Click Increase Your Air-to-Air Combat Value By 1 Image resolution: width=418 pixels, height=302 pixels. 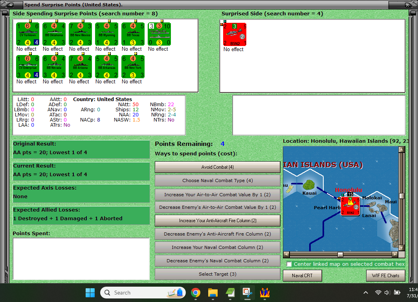point(218,195)
